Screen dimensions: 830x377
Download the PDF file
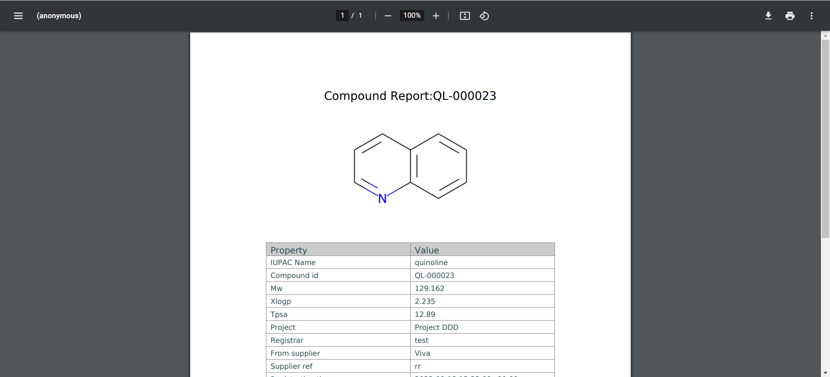[768, 16]
